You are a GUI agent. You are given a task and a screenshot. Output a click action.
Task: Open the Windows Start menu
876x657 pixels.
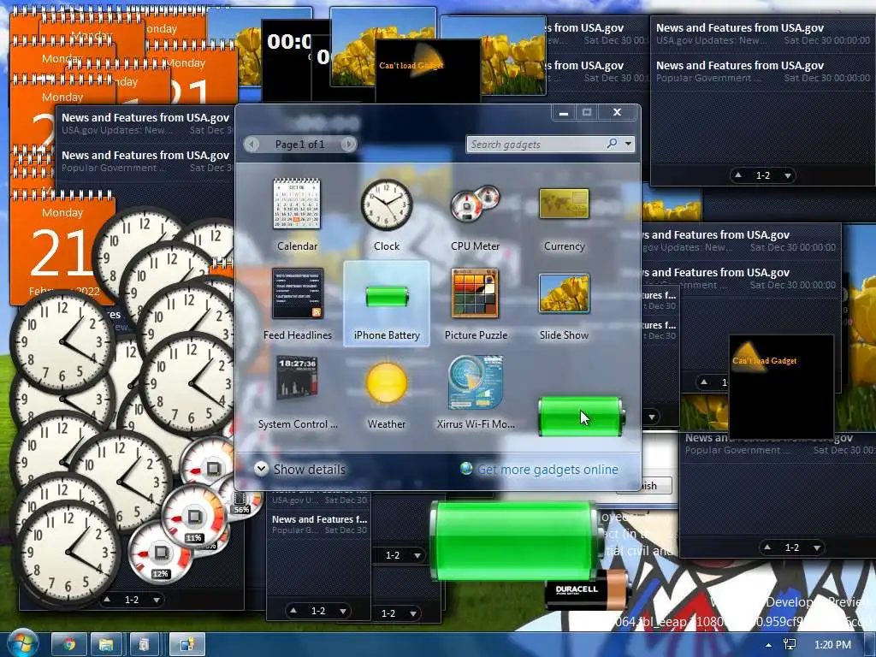[22, 643]
